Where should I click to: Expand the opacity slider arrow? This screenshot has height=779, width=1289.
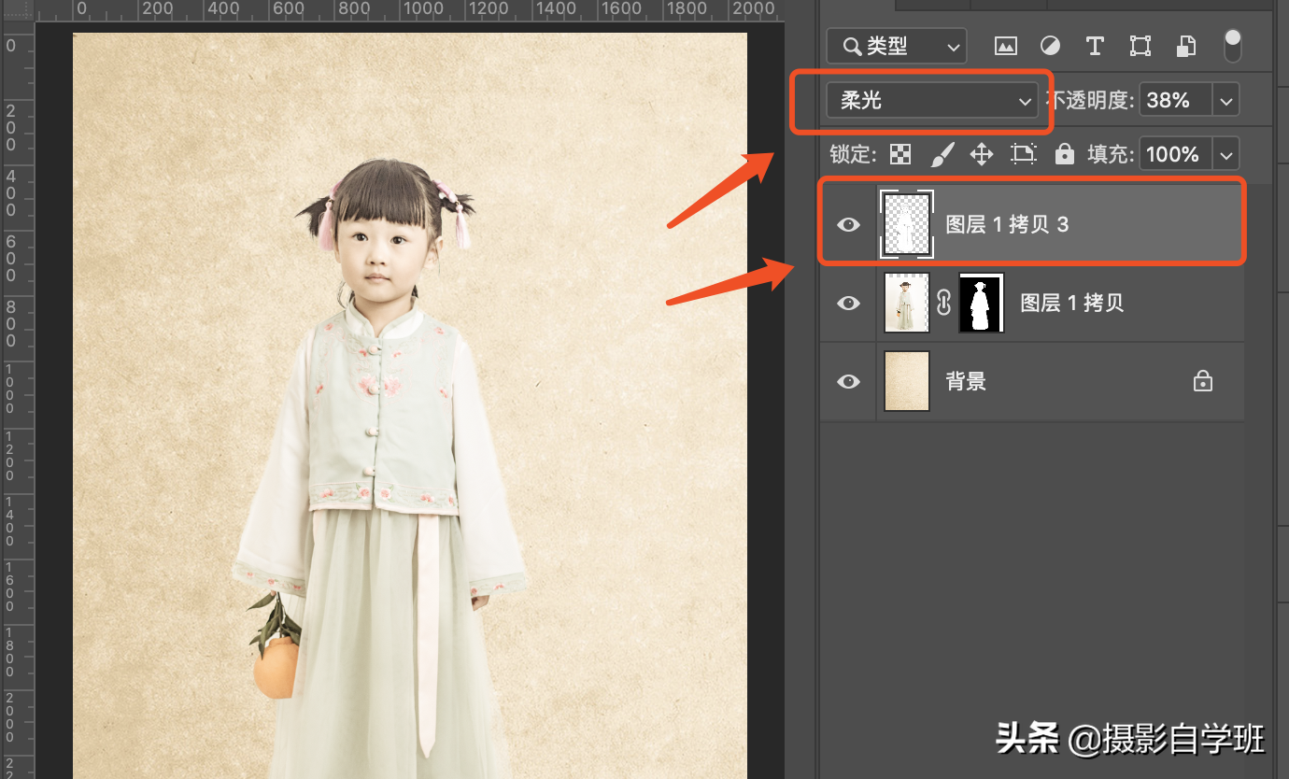tap(1225, 101)
